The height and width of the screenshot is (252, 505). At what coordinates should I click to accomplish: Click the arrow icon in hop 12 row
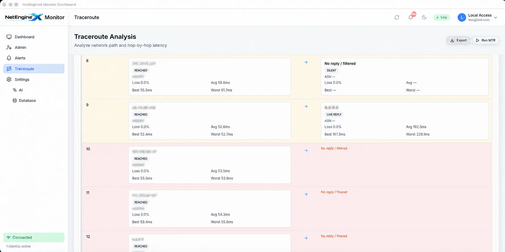[306, 238]
